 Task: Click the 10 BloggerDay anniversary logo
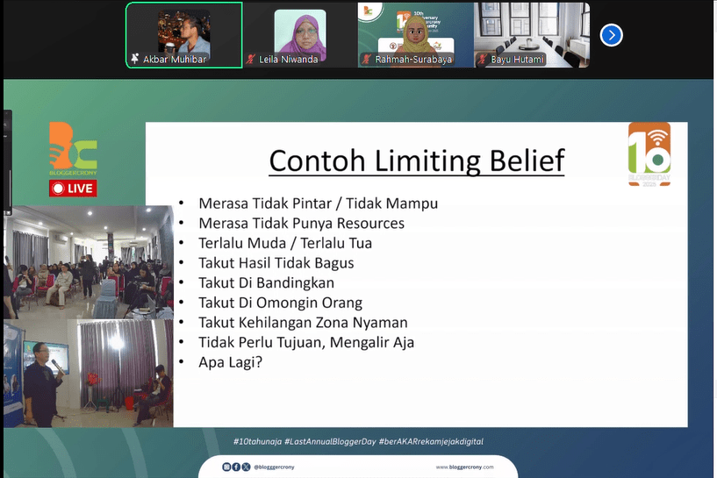649,153
